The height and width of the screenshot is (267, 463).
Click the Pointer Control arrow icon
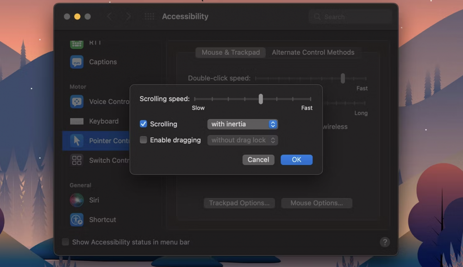77,141
